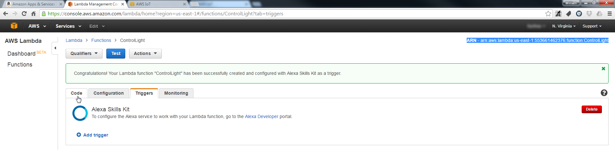Image resolution: width=615 pixels, height=150 pixels.
Task: Click the browser forward arrow
Action: pos(15,13)
